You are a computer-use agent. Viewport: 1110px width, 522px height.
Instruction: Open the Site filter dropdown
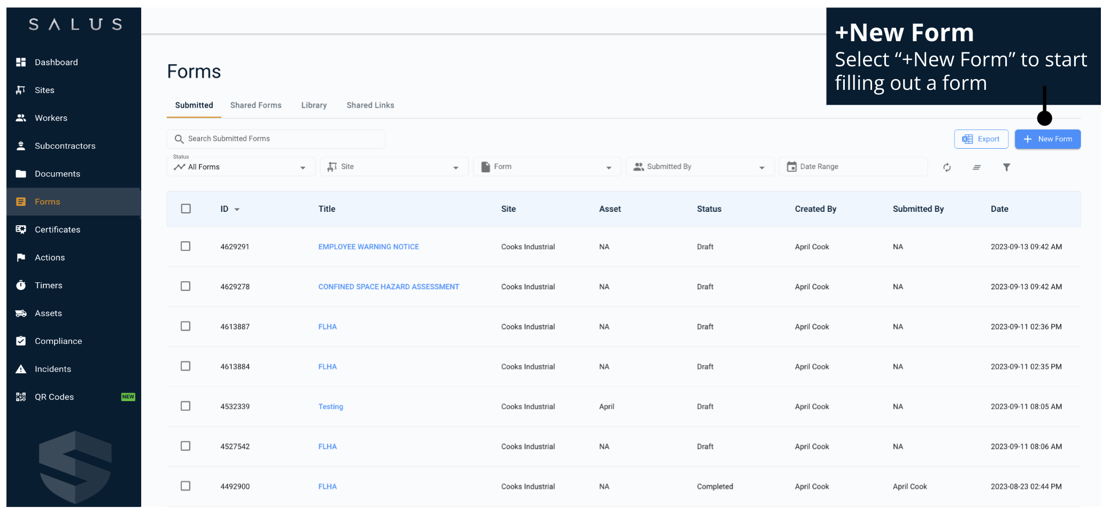(x=394, y=167)
